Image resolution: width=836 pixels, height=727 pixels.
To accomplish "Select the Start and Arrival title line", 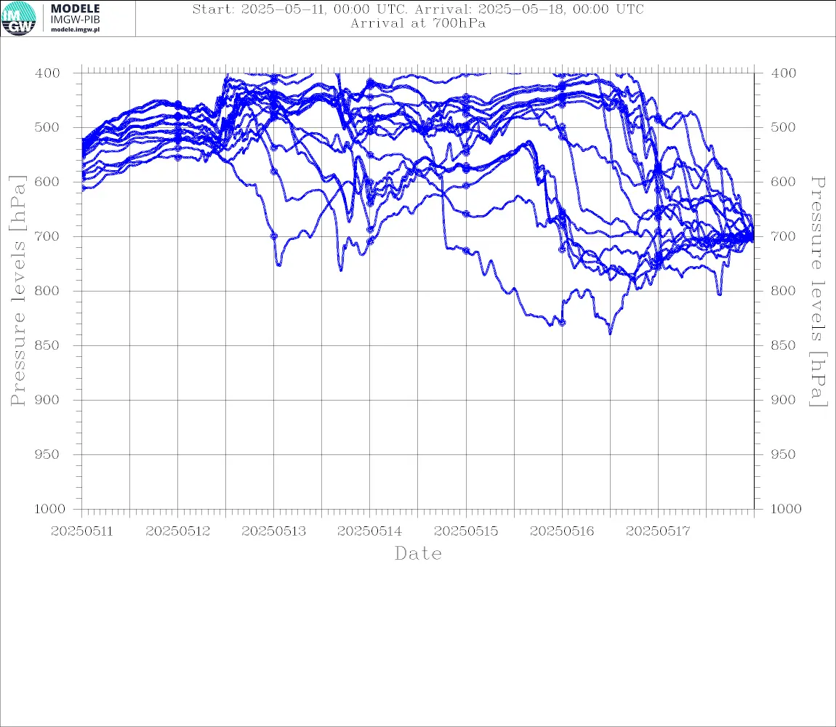I will tap(418, 9).
